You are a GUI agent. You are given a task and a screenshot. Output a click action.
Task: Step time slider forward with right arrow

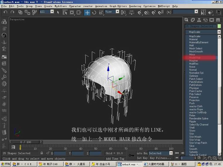(41, 142)
